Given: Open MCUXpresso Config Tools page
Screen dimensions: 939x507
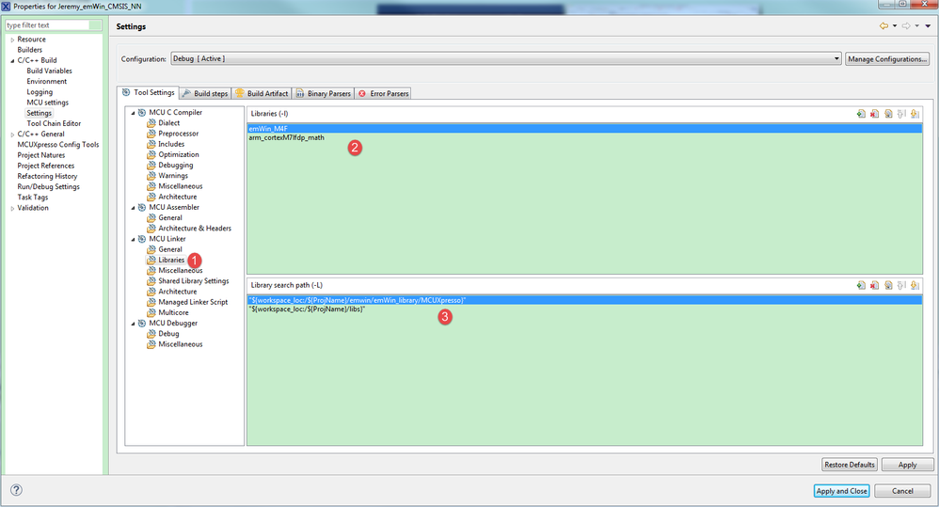Looking at the screenshot, I should [x=58, y=144].
